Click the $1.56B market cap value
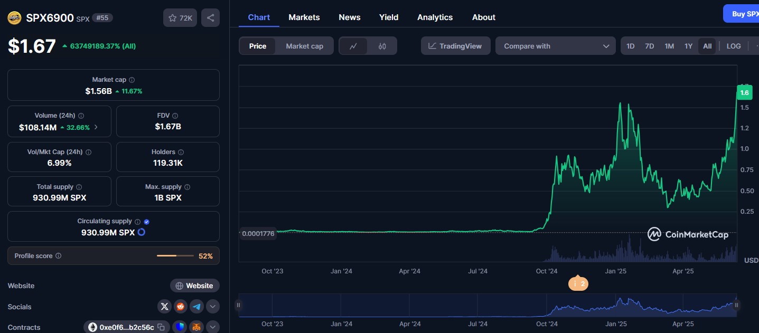 coord(99,91)
